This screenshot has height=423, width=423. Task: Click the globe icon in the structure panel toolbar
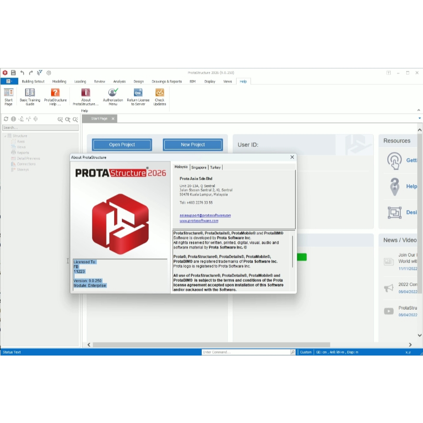(x=13, y=119)
